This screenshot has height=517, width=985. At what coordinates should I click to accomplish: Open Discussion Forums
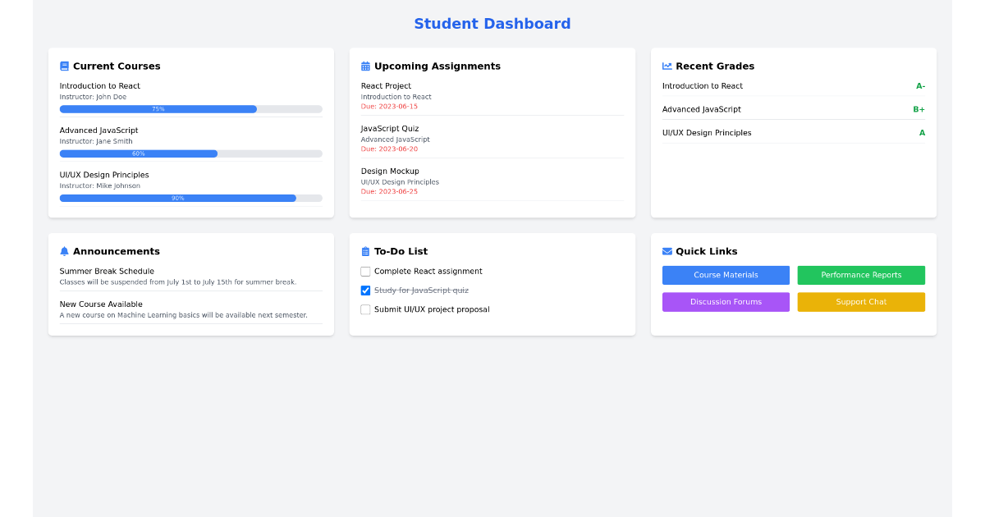[x=726, y=302]
